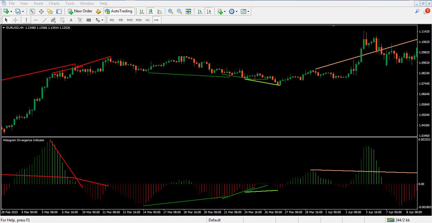The width and height of the screenshot is (432, 223).
Task: Show the Navigator panel star-folder icon
Action: tap(50, 11)
